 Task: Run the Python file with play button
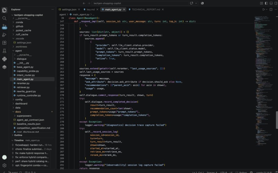point(264,9)
